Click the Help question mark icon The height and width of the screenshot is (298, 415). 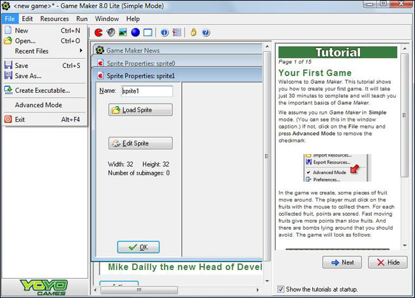tap(205, 32)
